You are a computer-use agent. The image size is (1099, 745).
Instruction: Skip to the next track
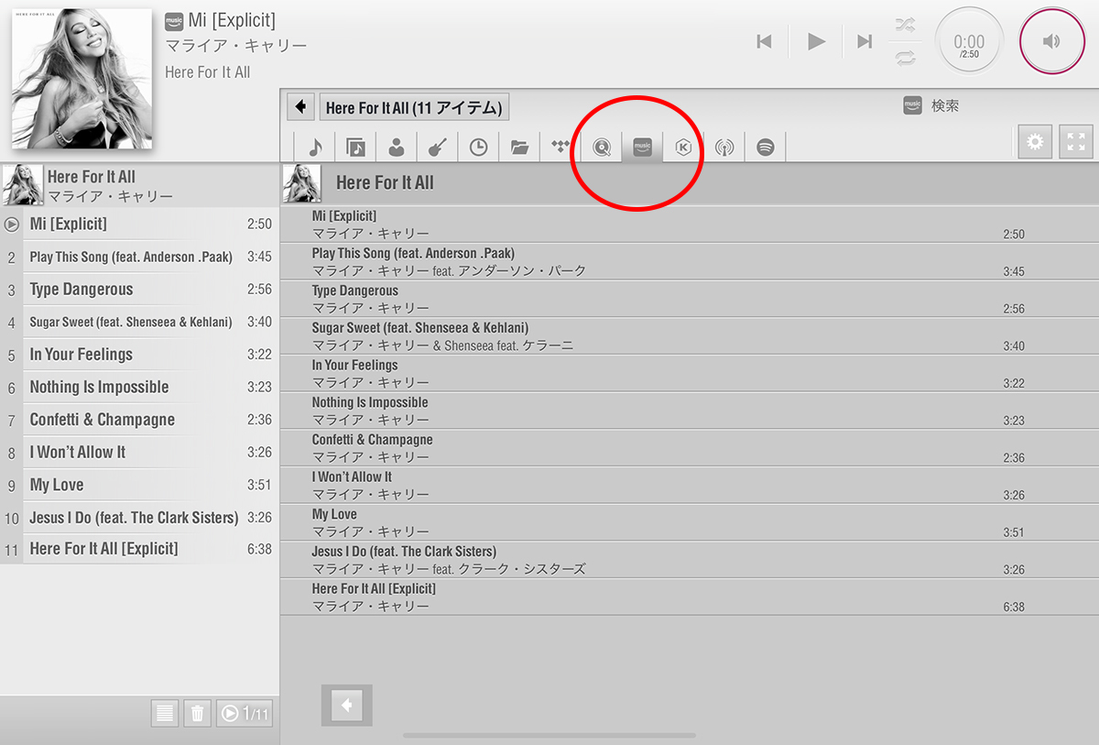pos(864,41)
